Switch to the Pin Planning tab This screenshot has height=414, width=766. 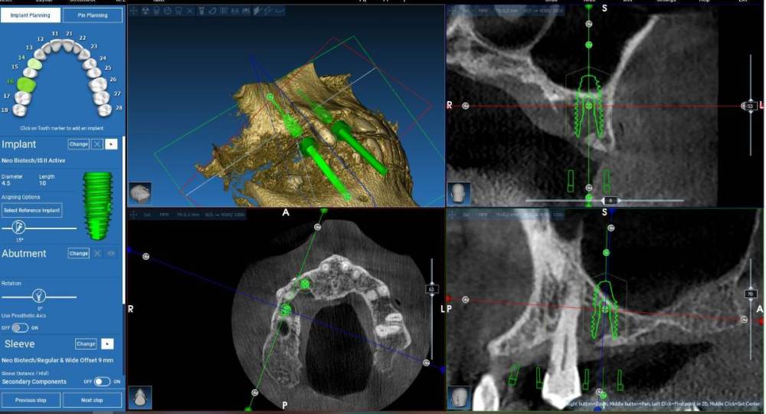point(92,15)
